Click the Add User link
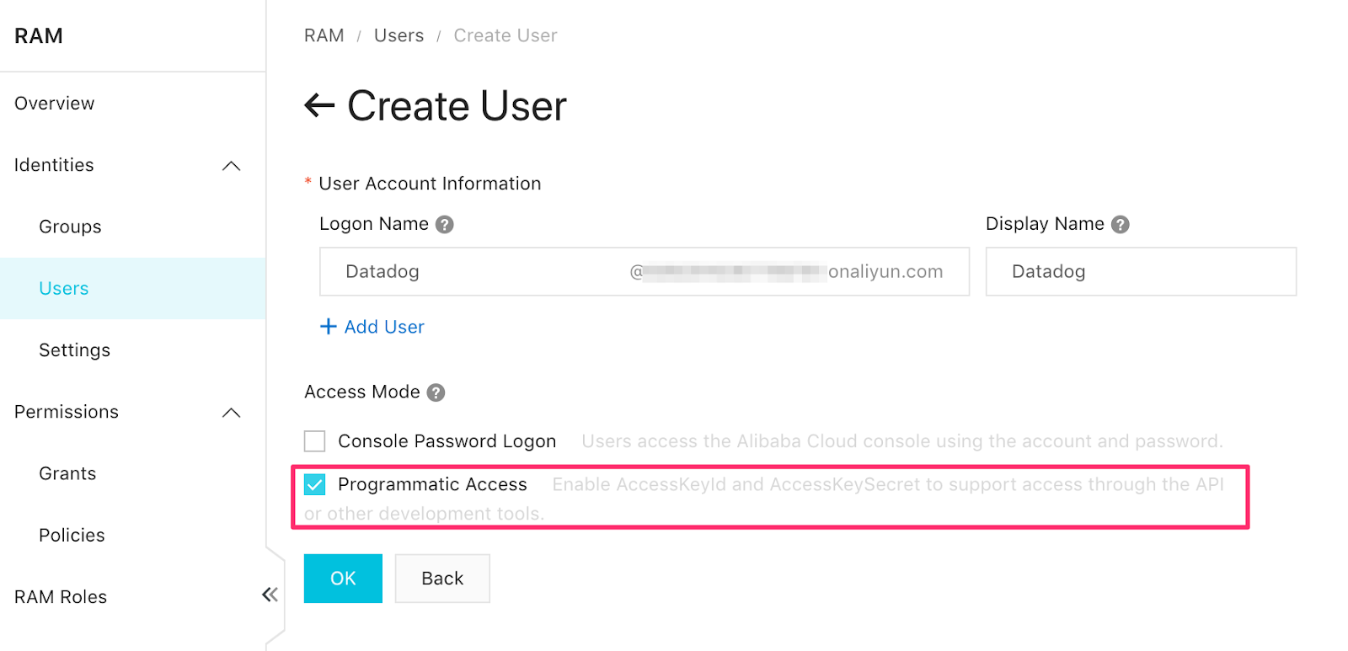1348x651 pixels. point(384,327)
